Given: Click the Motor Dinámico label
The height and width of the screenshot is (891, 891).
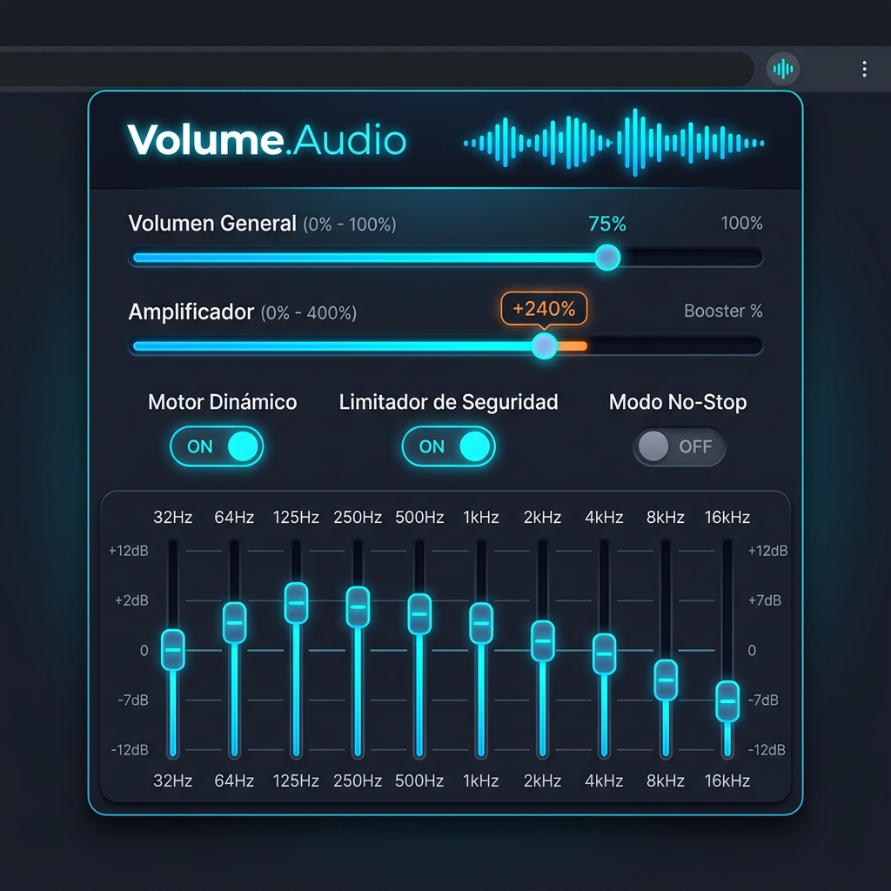Looking at the screenshot, I should (x=222, y=402).
